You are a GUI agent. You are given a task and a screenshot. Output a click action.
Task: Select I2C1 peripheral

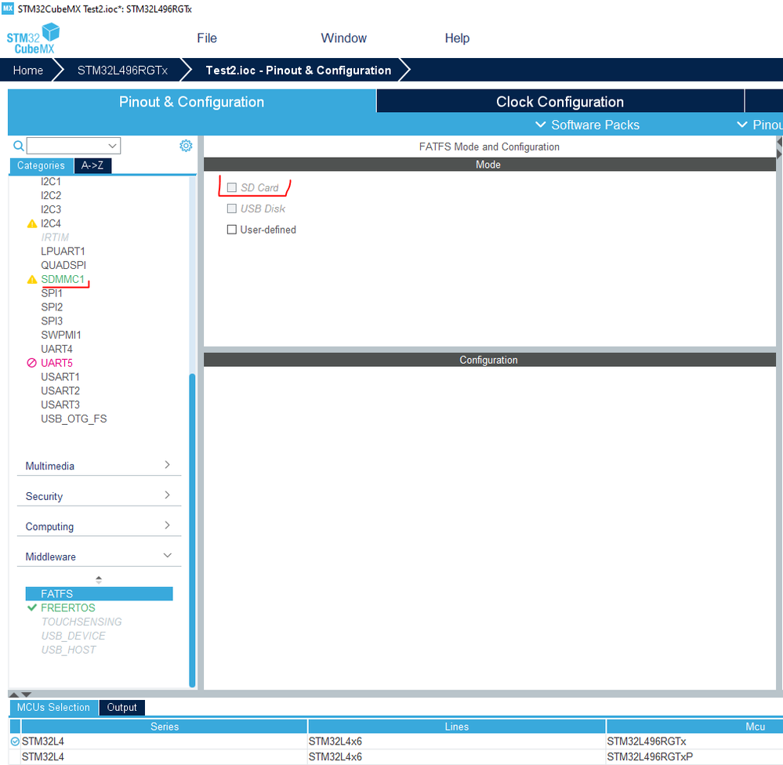tap(51, 181)
